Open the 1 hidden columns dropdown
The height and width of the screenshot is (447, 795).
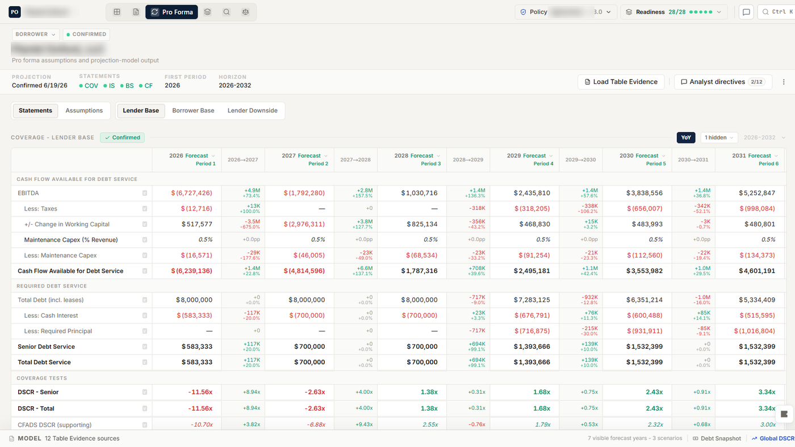click(719, 137)
